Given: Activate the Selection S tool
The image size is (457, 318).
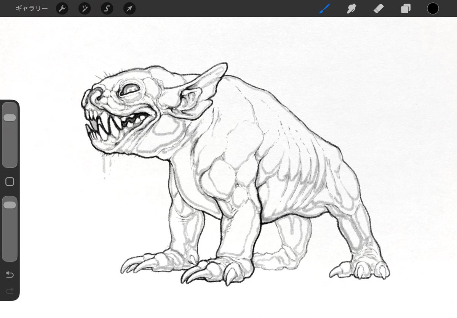Looking at the screenshot, I should pos(107,8).
